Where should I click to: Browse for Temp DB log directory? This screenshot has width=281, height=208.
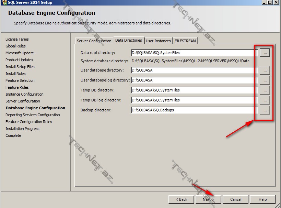[x=265, y=100]
